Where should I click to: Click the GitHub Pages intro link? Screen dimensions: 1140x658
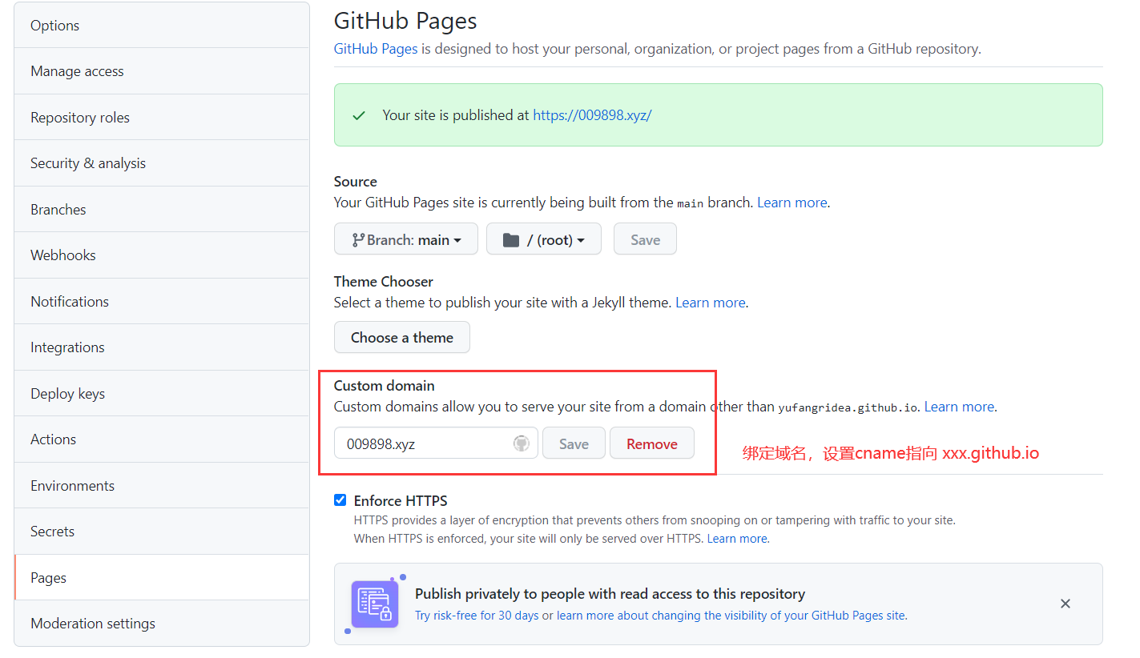pos(376,49)
